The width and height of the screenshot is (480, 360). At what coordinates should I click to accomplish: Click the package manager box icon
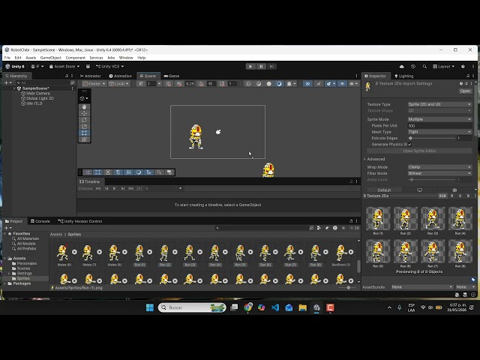88,67
